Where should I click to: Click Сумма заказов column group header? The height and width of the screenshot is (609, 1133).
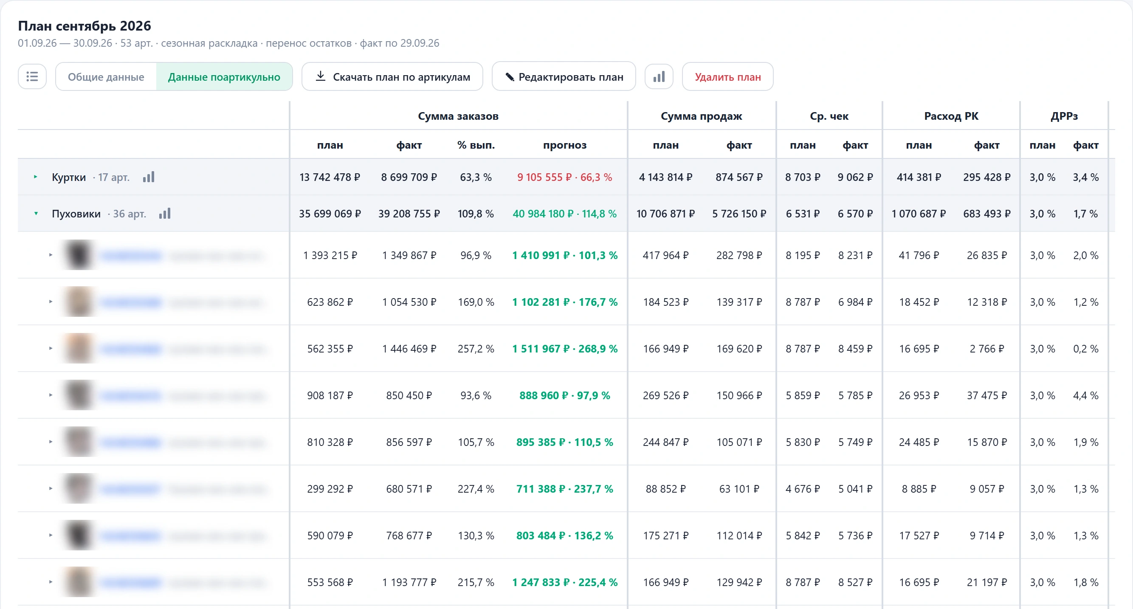tap(458, 116)
